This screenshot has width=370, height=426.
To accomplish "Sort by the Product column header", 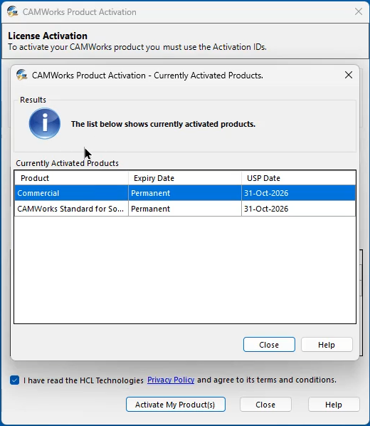I will (x=71, y=178).
